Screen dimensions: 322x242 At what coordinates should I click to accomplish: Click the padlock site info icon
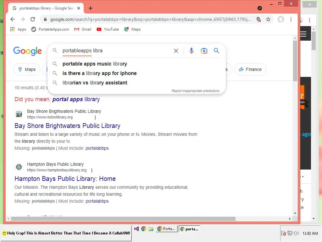click(45, 19)
